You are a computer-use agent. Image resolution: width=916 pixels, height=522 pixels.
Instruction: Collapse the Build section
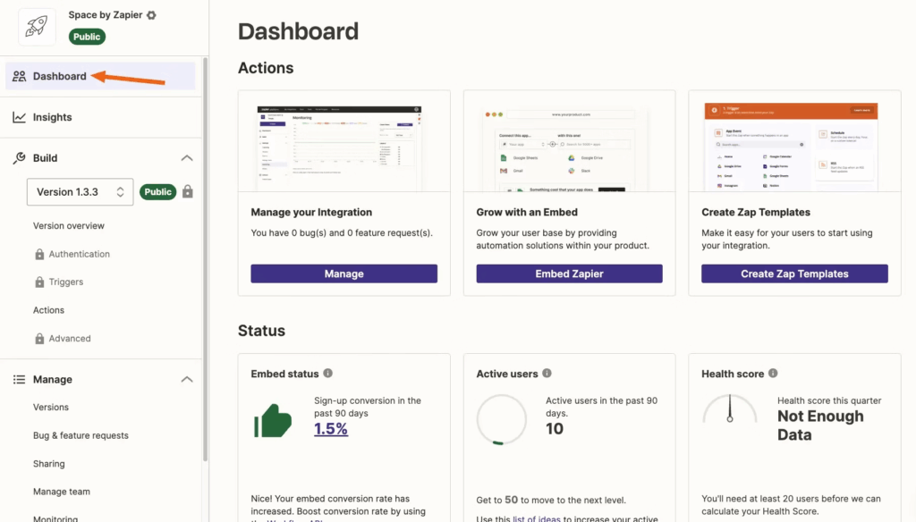[x=187, y=157]
